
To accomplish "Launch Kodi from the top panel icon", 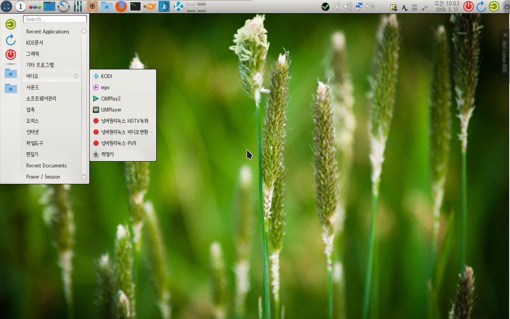I will point(178,6).
